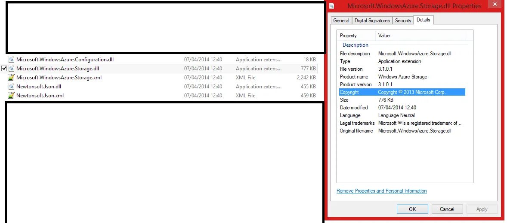Viewport: 507px width, 223px height.
Task: Select the Legal trademarks property row
Action: (x=402, y=123)
